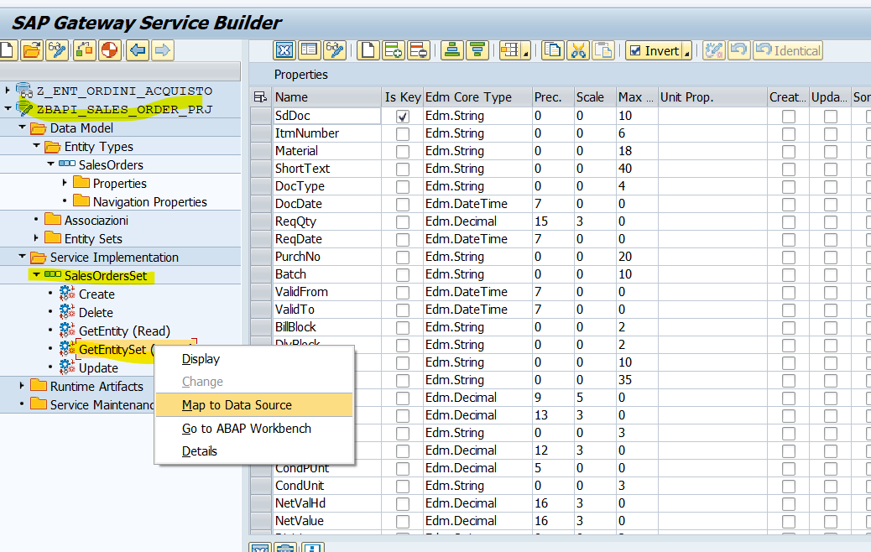Expand the Runtime Artifacts folder
The width and height of the screenshot is (871, 552).
(x=22, y=385)
